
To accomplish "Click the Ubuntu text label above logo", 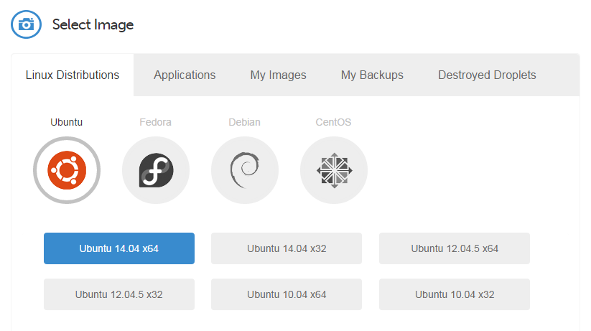I will pos(67,122).
